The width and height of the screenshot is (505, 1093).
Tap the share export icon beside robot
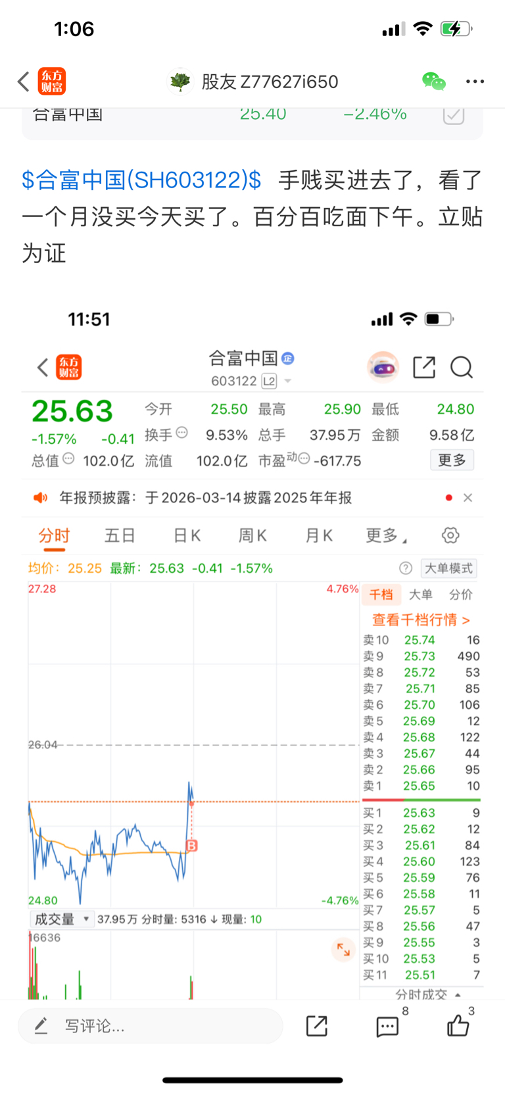(x=424, y=368)
